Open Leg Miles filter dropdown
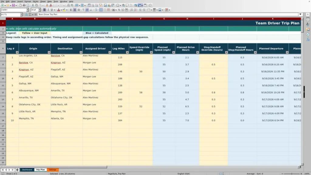 [127, 52]
